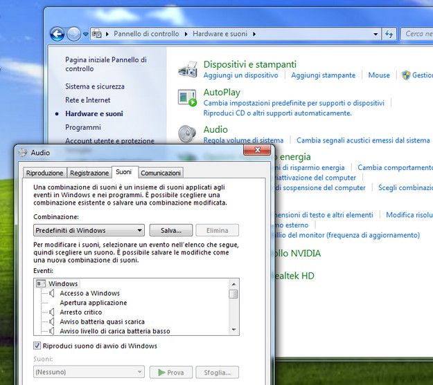Open the Mouse settings link
Screen dimensions: 433x385
pos(379,75)
